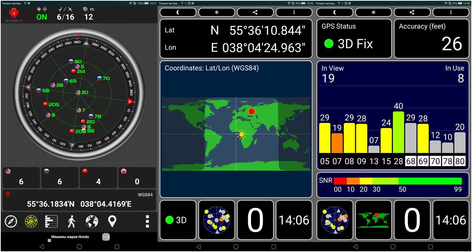Click the SNR color scale bar
Screen dimensions: 472x252
(x=397, y=181)
